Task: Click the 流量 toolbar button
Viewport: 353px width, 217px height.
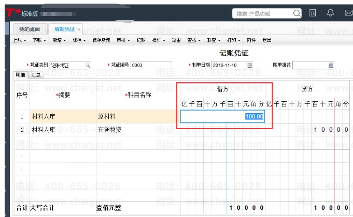Action: (x=176, y=40)
